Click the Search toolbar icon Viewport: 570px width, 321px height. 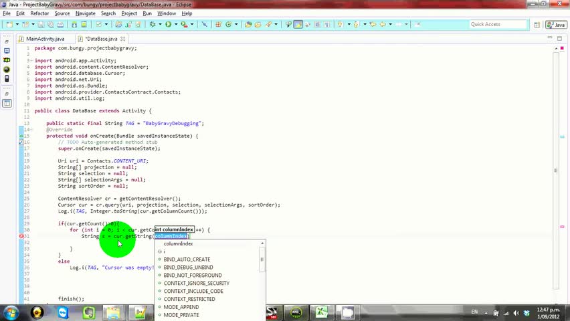pos(269,24)
